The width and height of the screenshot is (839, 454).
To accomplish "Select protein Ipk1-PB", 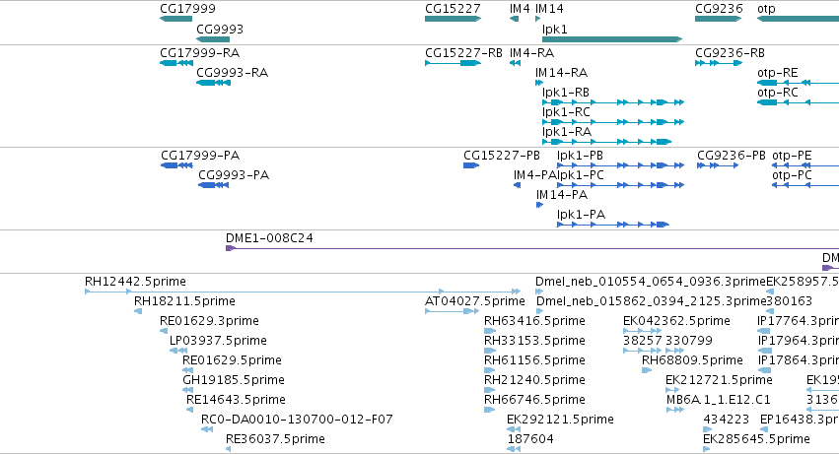I will click(x=580, y=156).
